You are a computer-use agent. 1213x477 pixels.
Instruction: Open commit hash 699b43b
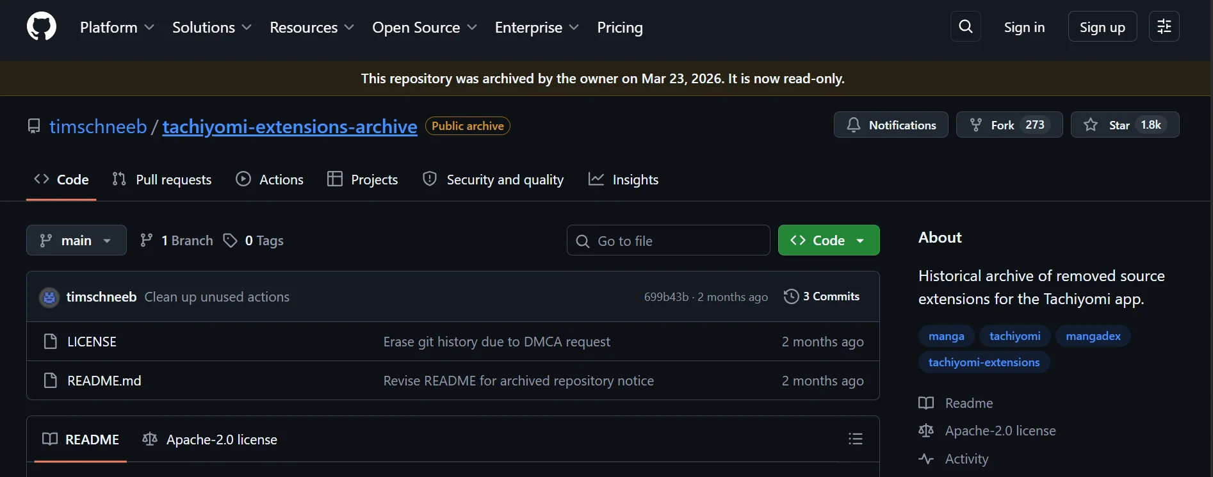(666, 296)
